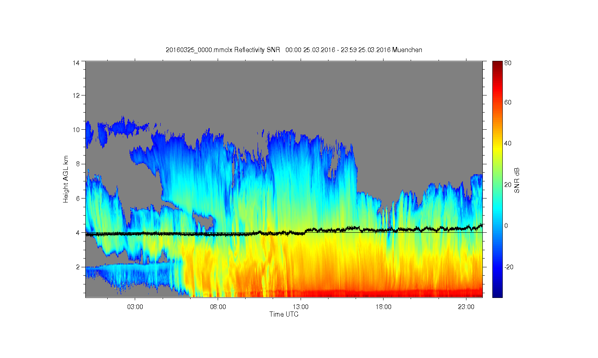The height and width of the screenshot is (358, 598).
Task: Click the height tick label 4
Action: coord(77,233)
